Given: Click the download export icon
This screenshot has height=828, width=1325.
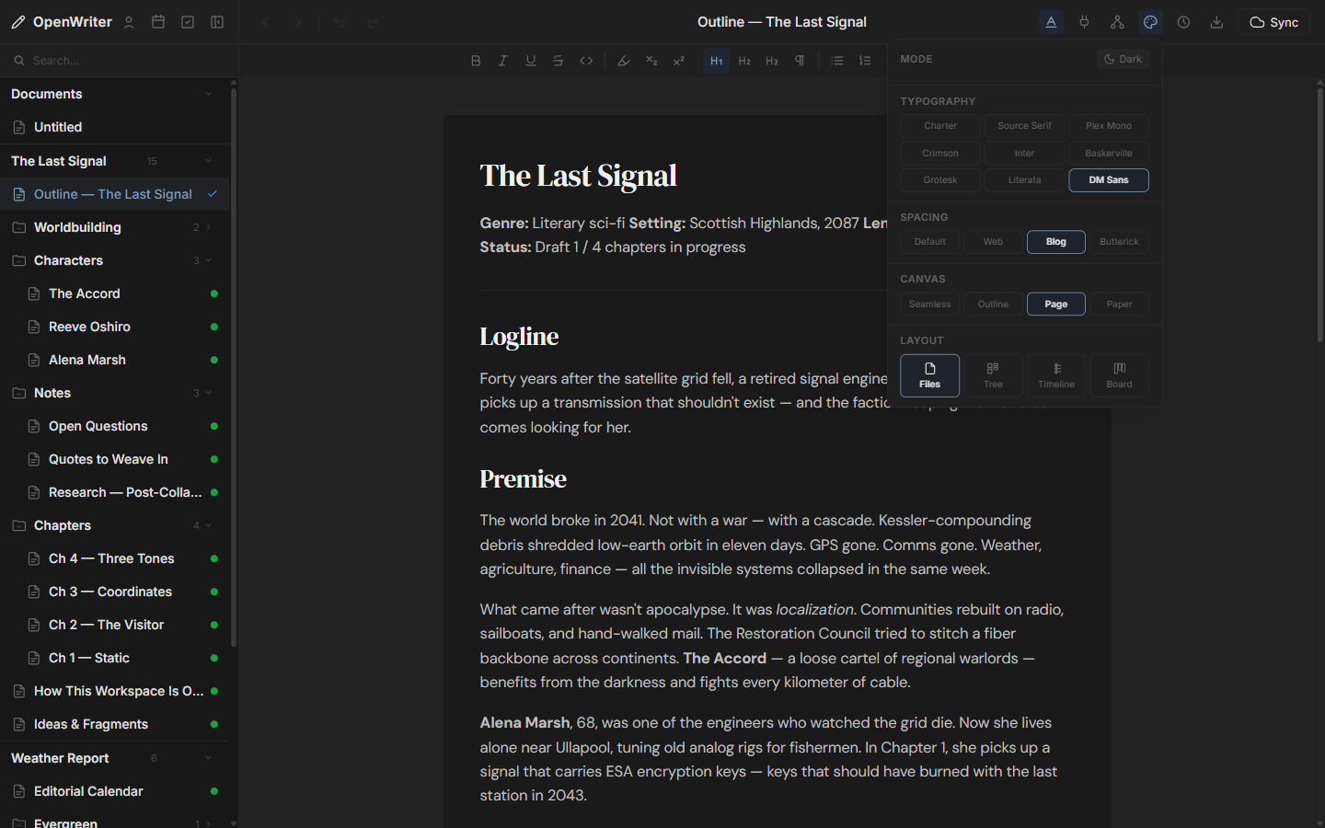Looking at the screenshot, I should 1216,22.
